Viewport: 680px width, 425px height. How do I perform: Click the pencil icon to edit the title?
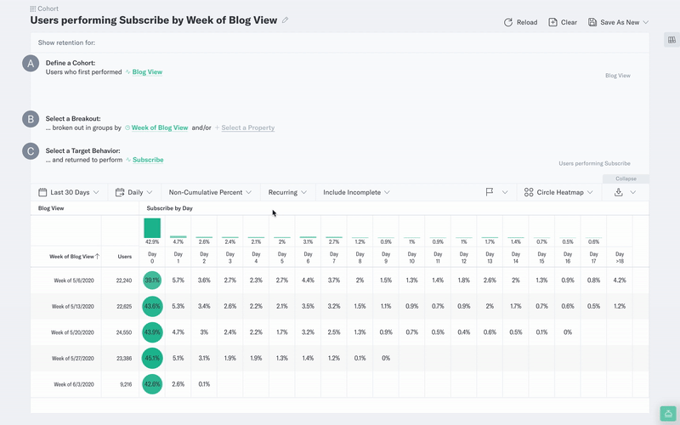click(285, 20)
